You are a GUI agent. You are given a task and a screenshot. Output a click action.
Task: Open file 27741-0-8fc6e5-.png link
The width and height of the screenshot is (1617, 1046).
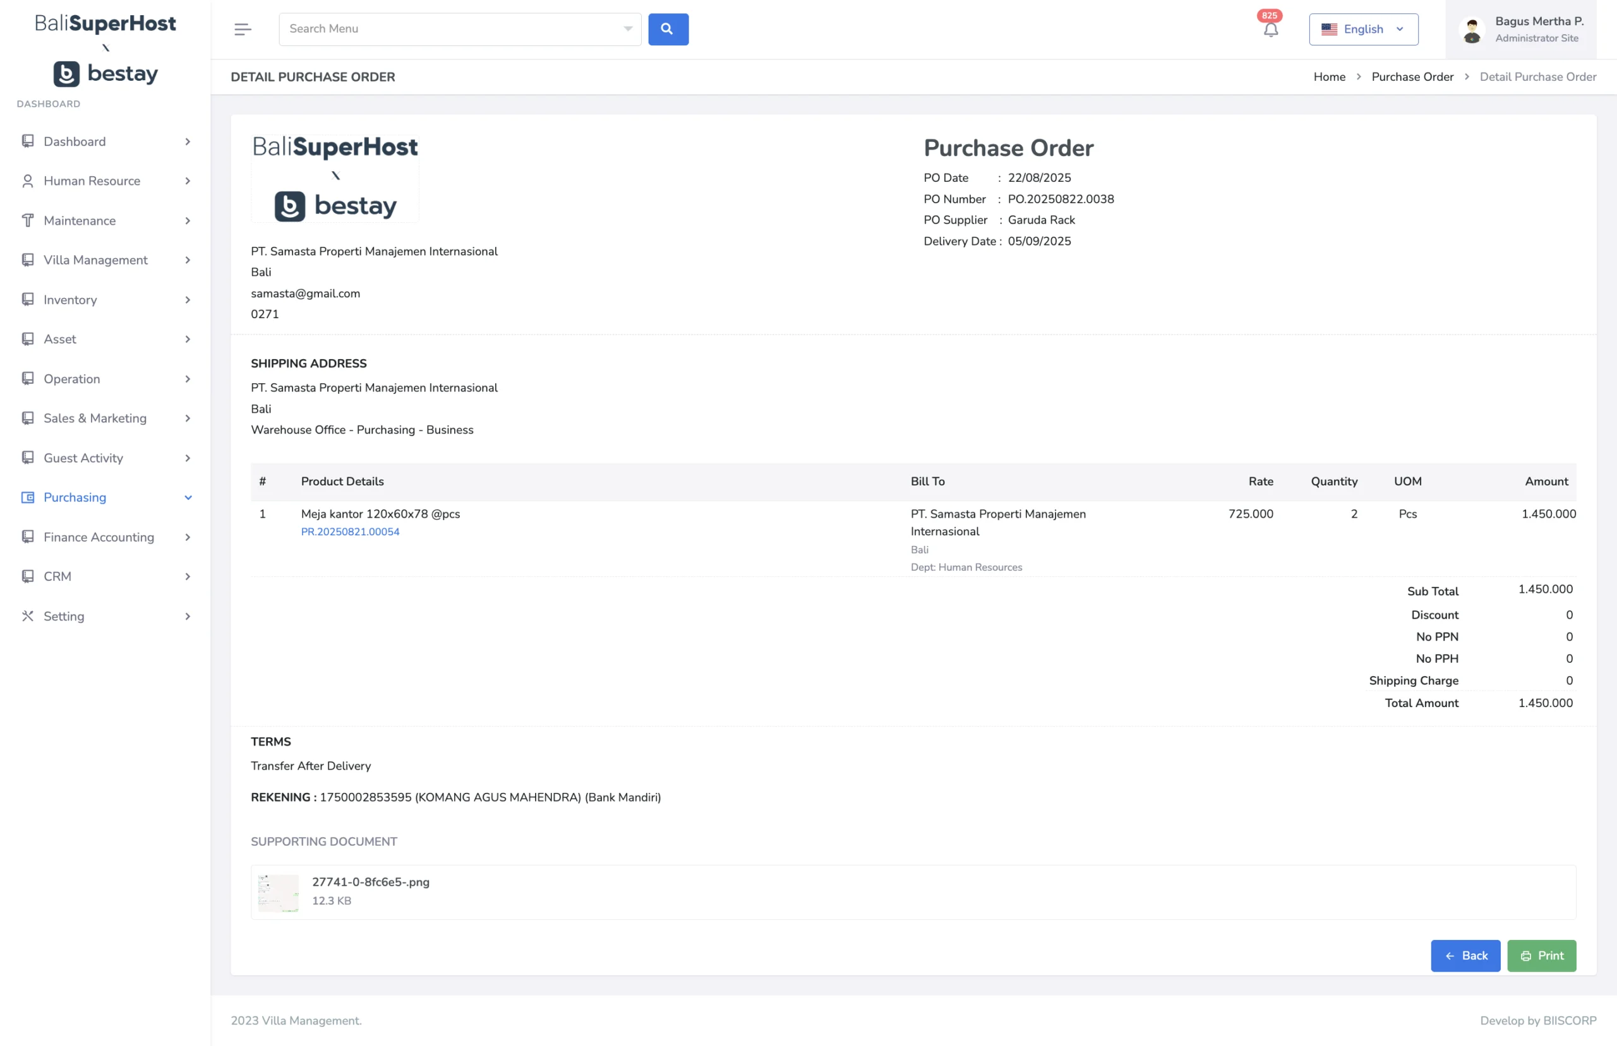click(x=370, y=882)
